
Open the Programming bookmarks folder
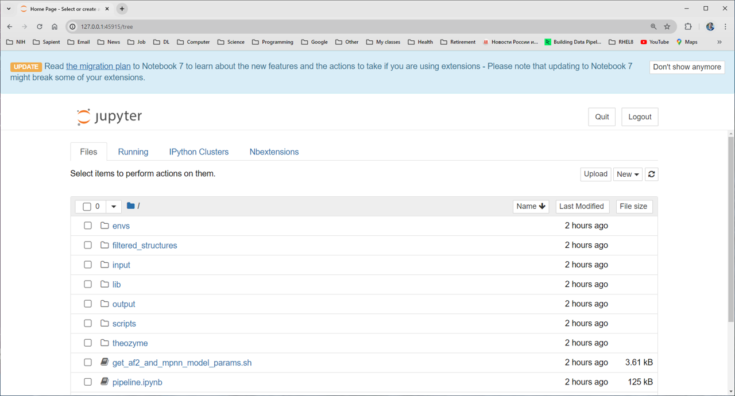pos(273,42)
